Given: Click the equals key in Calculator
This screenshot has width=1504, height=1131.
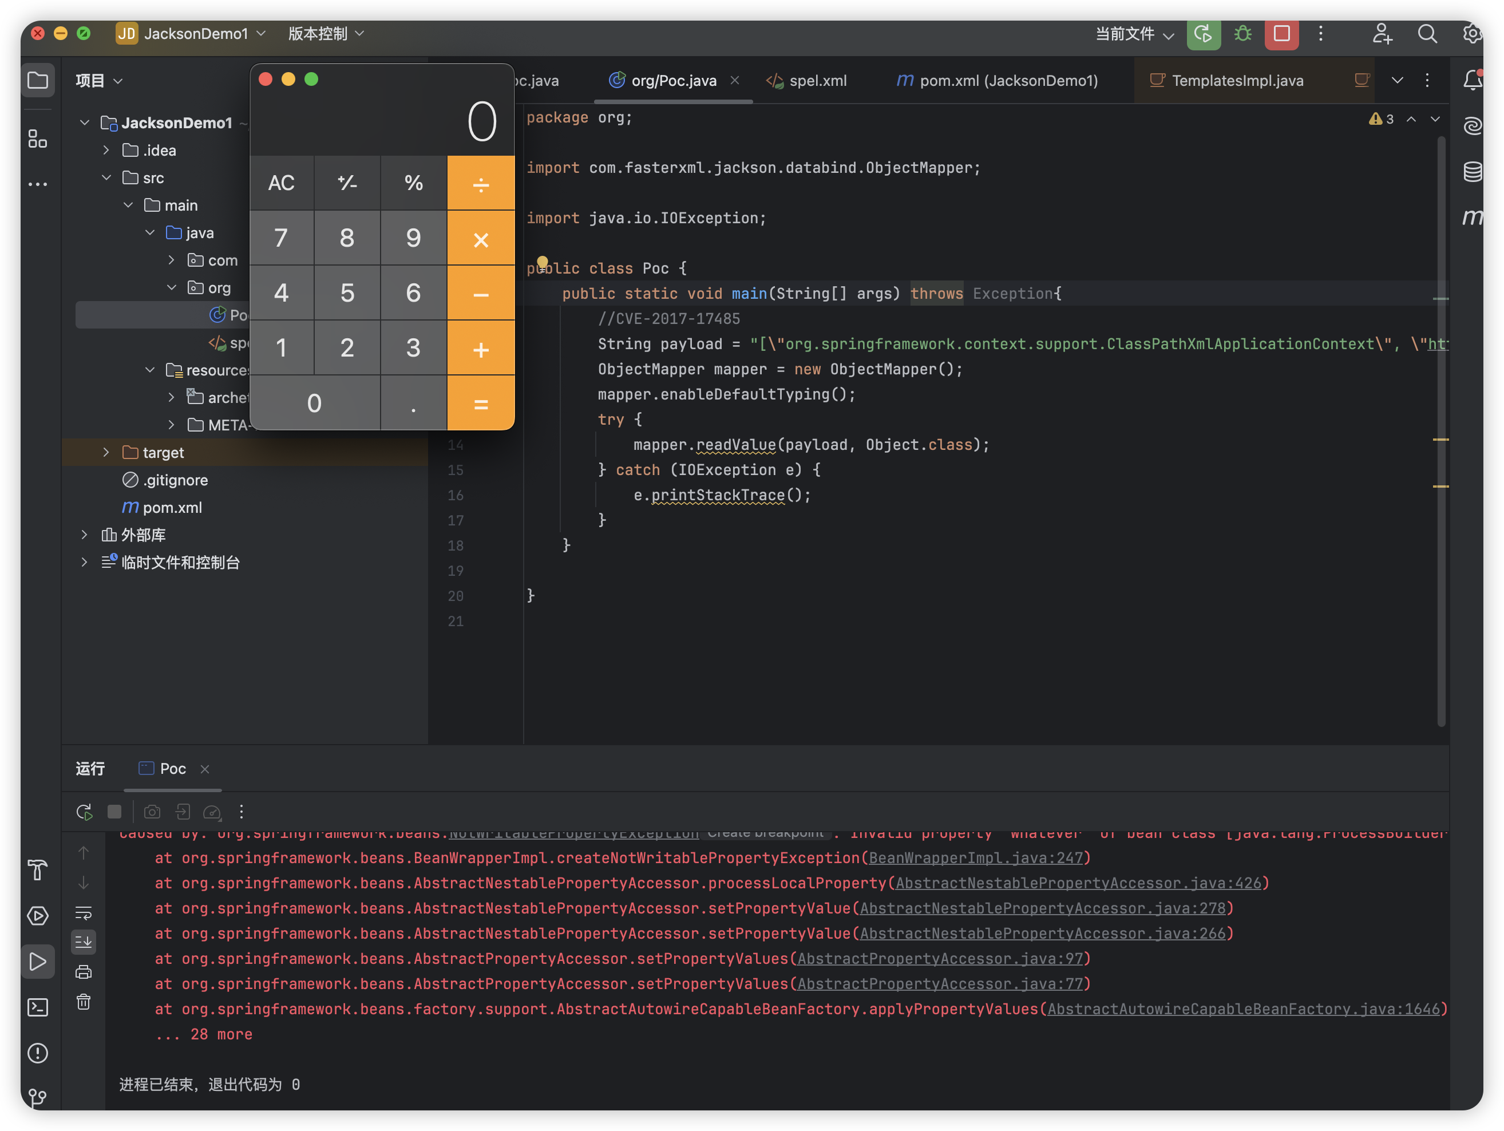Looking at the screenshot, I should [x=481, y=404].
